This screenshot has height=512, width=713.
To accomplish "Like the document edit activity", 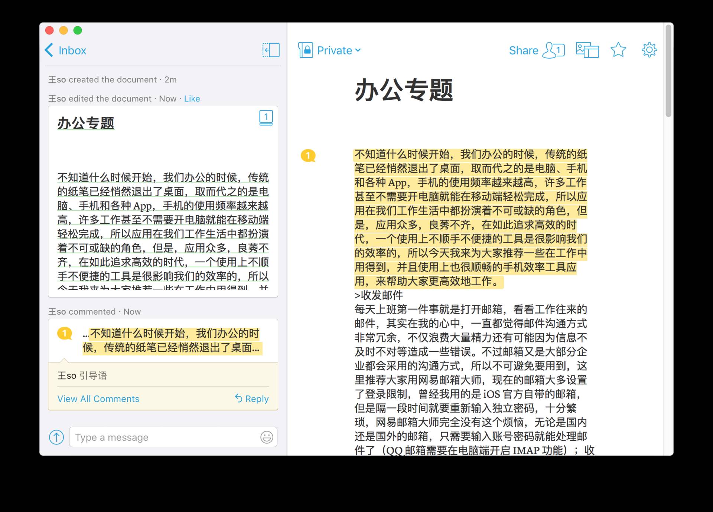I will click(192, 99).
